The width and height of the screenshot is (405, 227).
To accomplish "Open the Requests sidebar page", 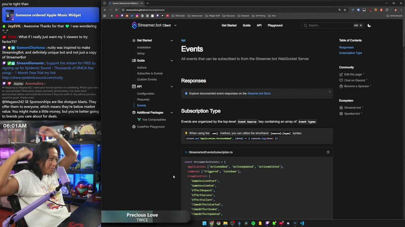I will (143, 100).
